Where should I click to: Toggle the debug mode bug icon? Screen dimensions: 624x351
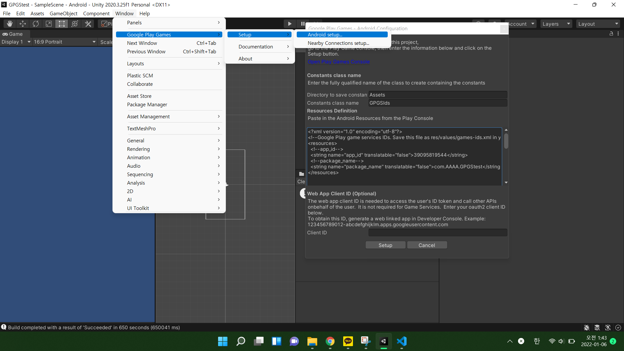point(587,328)
